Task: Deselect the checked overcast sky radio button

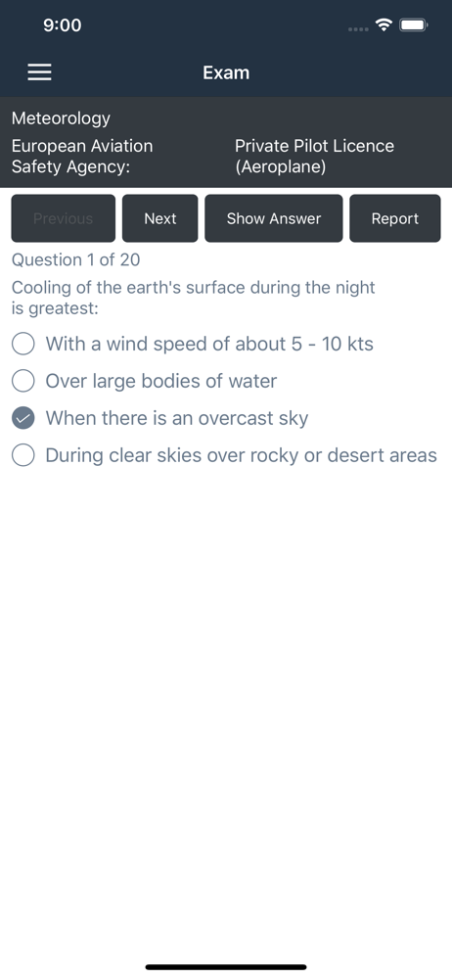Action: (23, 418)
